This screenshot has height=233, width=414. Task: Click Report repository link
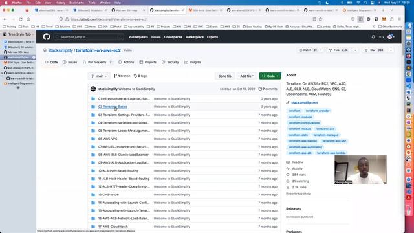[x=298, y=194]
